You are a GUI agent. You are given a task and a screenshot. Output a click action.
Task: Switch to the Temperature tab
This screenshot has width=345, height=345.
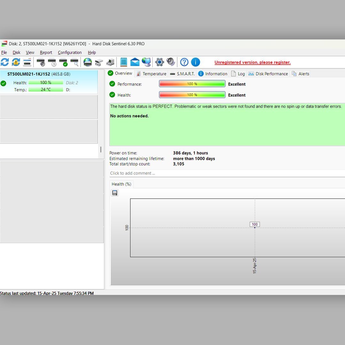coord(151,74)
